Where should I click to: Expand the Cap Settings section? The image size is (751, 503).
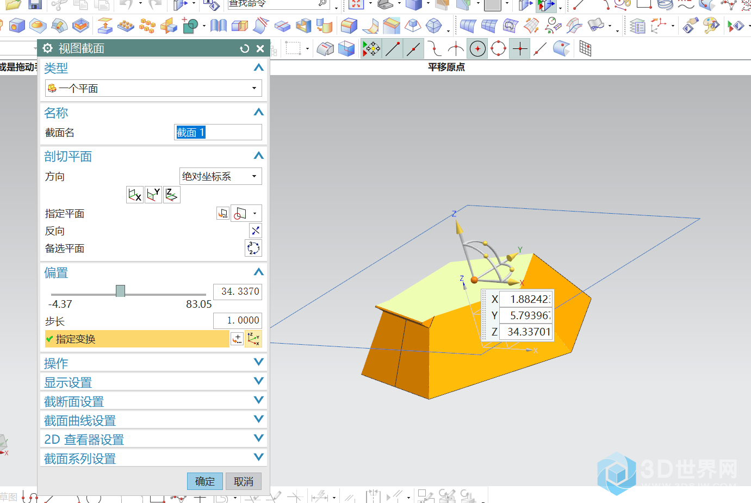click(259, 400)
